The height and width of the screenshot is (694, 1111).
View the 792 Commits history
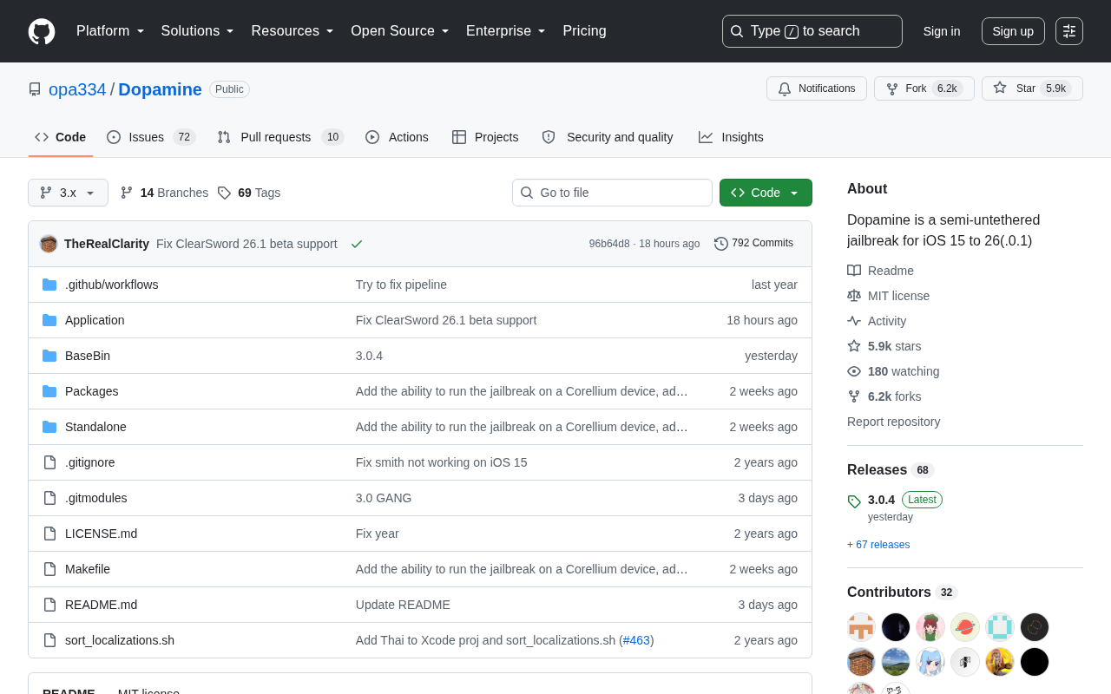[753, 244]
